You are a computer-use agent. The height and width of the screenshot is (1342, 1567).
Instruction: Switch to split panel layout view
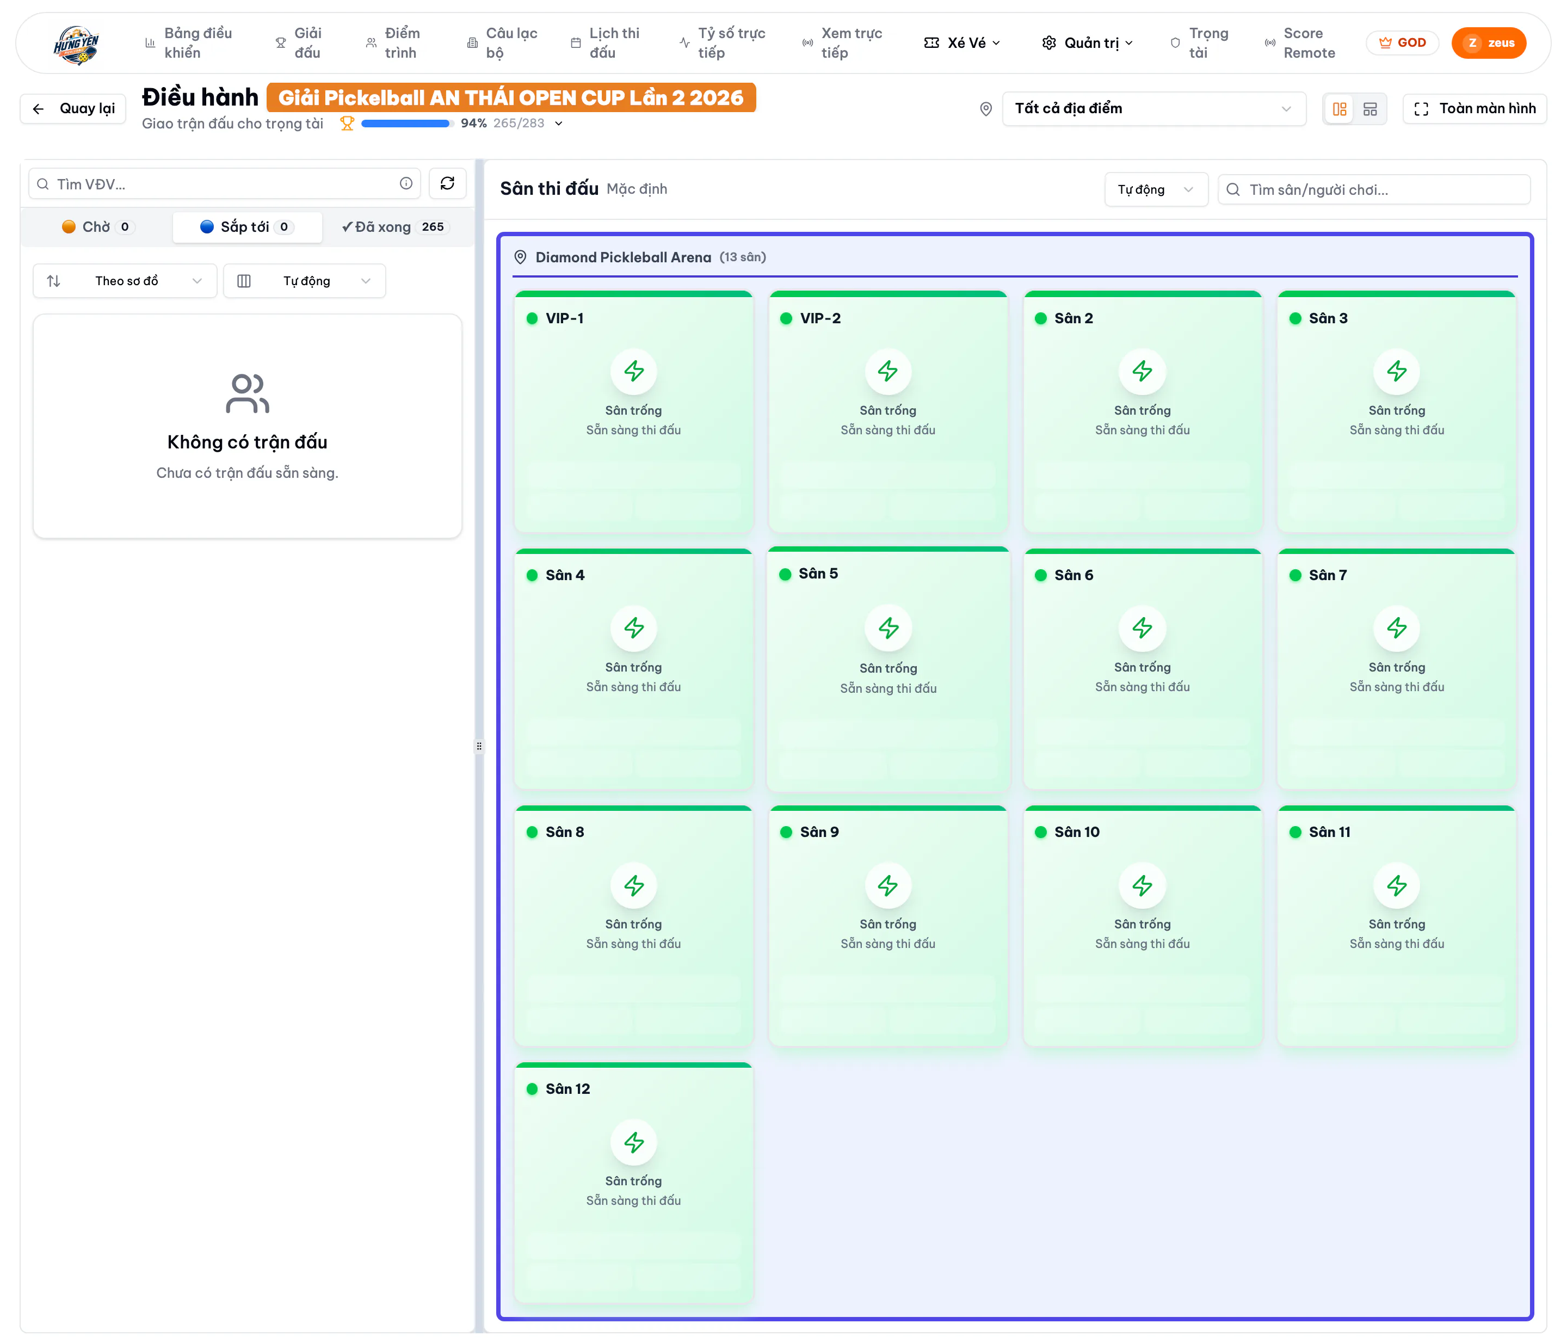[1340, 109]
